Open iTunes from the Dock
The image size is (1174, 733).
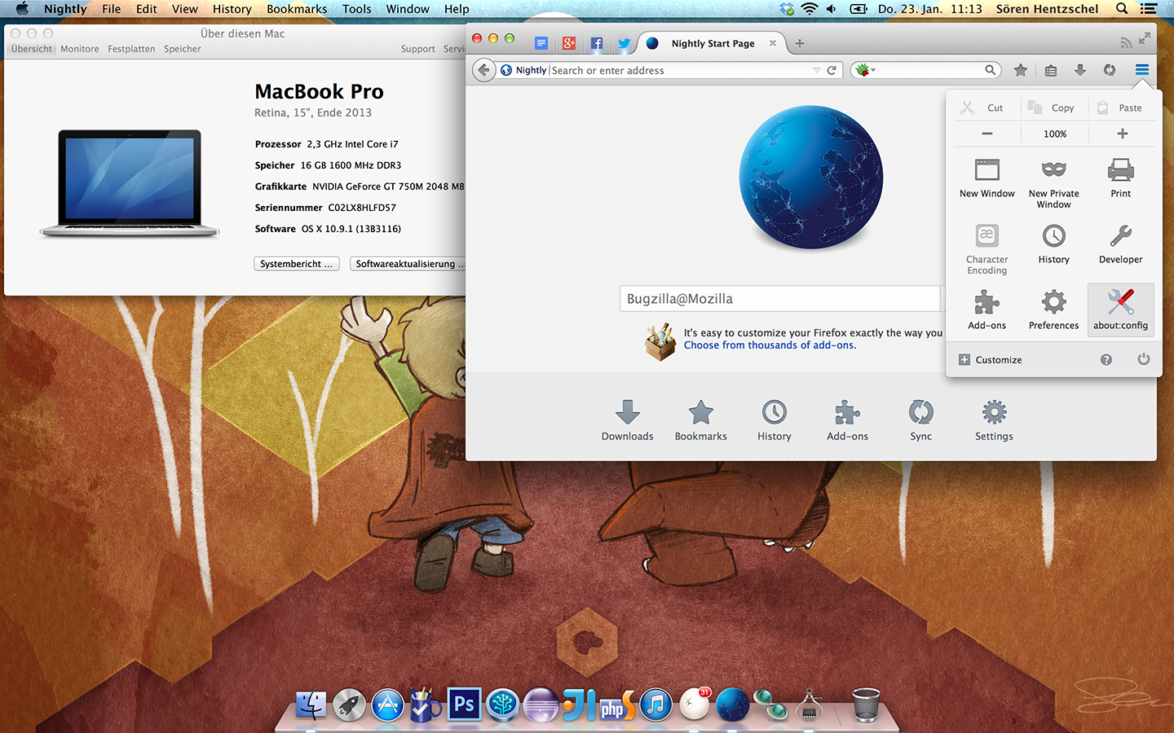(x=655, y=704)
